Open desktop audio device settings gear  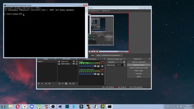coord(102,74)
